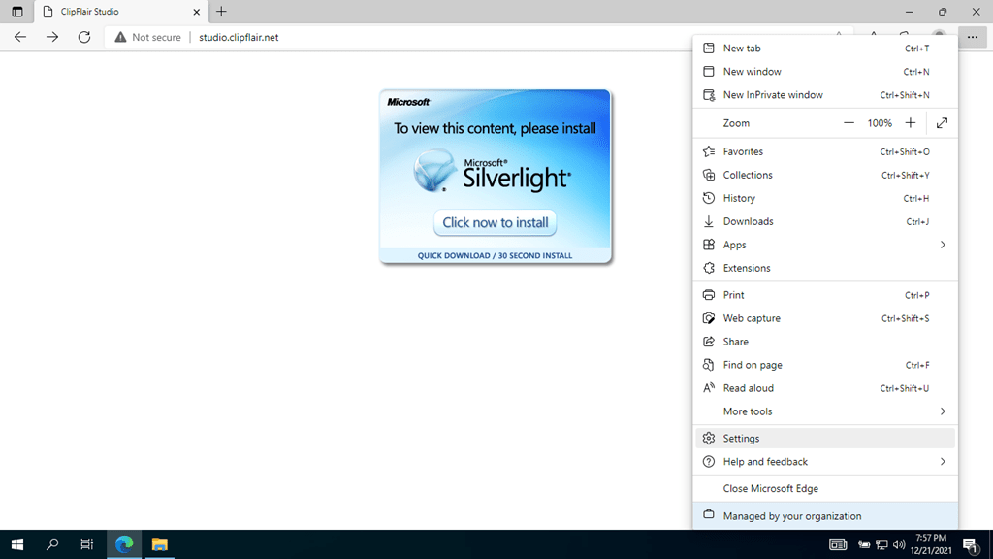993x559 pixels.
Task: Expand the Apps submenu
Action: 941,245
